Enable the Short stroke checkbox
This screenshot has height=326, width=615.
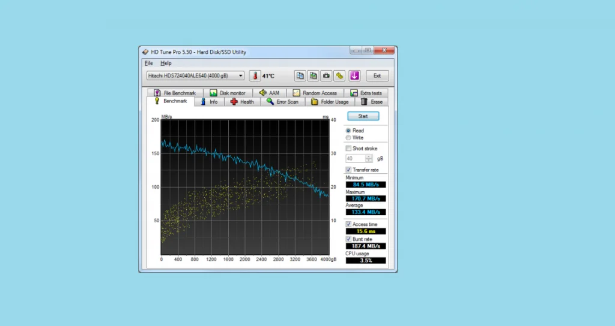tap(348, 149)
